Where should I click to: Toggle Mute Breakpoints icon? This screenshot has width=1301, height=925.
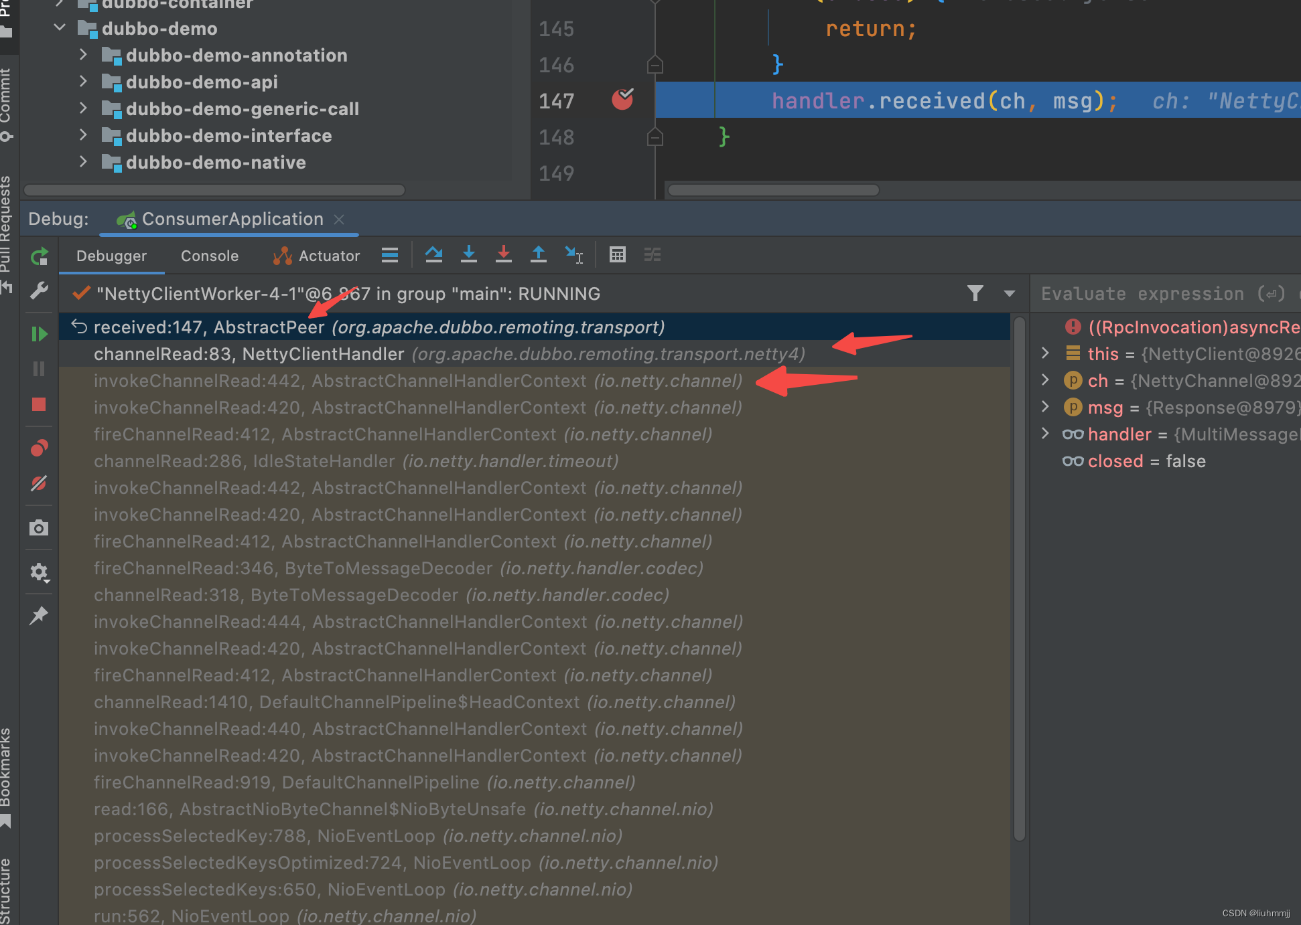pos(39,483)
